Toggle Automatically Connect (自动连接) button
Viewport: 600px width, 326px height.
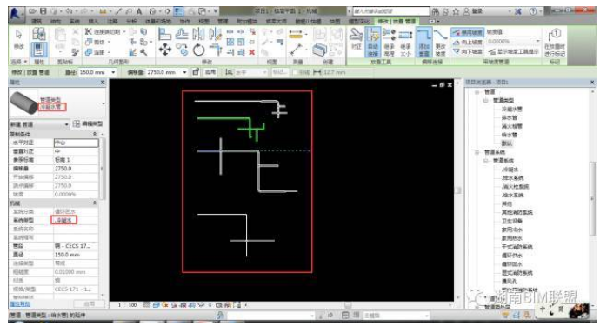373,42
